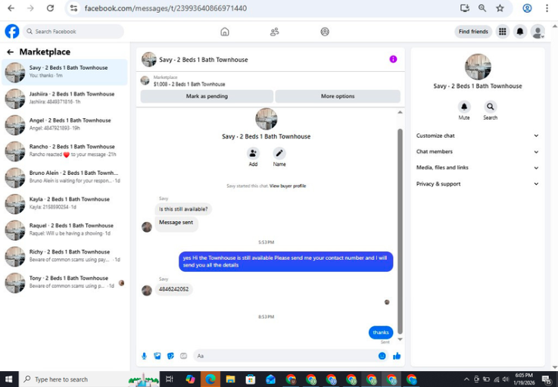This screenshot has width=558, height=387.
Task: Focus the Search Facebook field
Action: tap(73, 32)
